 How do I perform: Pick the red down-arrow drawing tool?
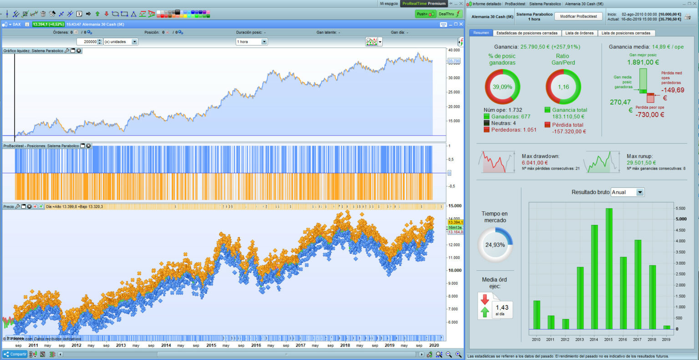coord(106,14)
